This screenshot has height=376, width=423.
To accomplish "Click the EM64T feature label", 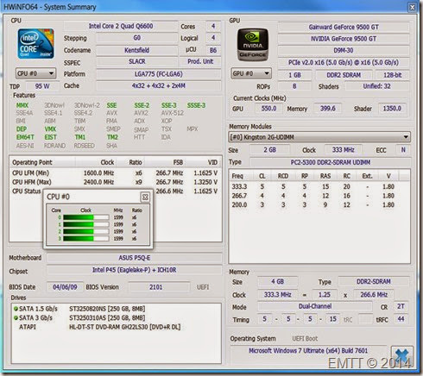I will 25,137.
